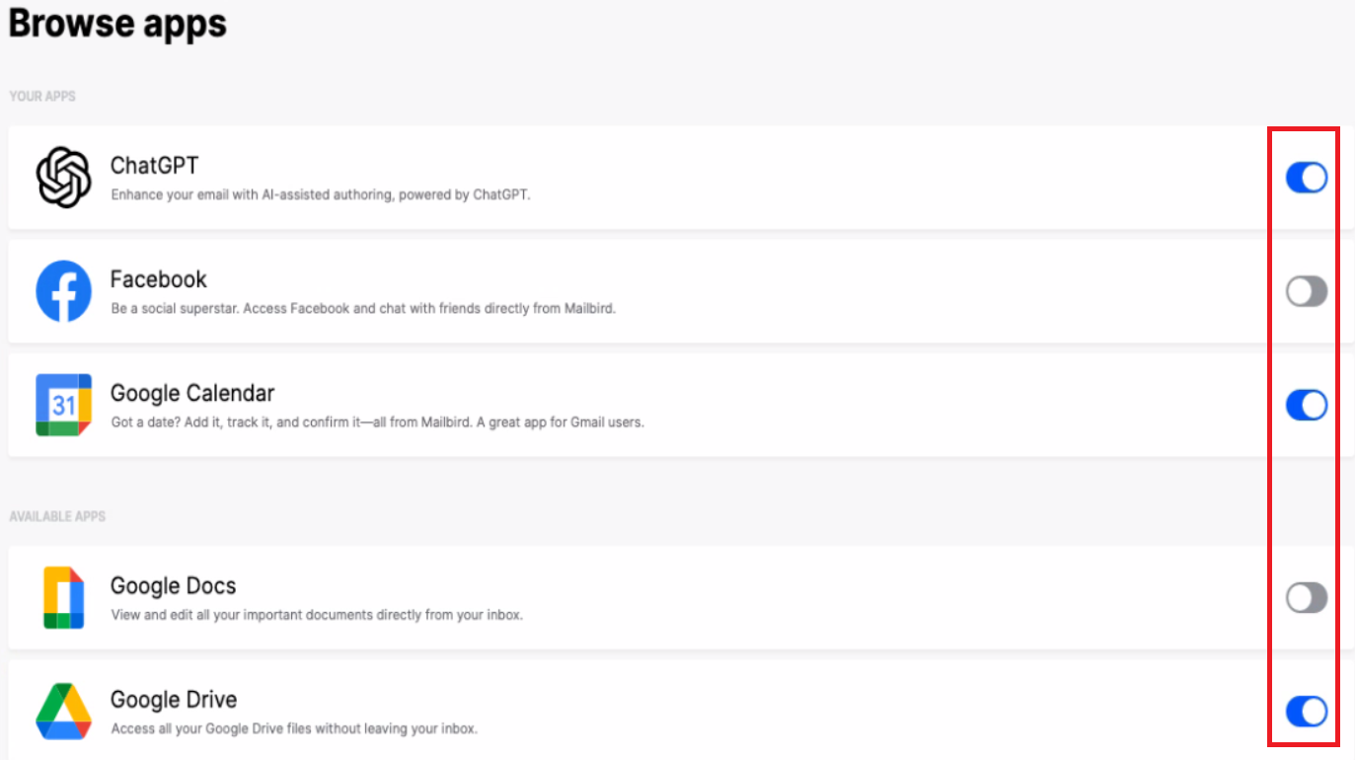Switch on the Google Docs toggle
The image size is (1355, 760).
[x=1306, y=597]
